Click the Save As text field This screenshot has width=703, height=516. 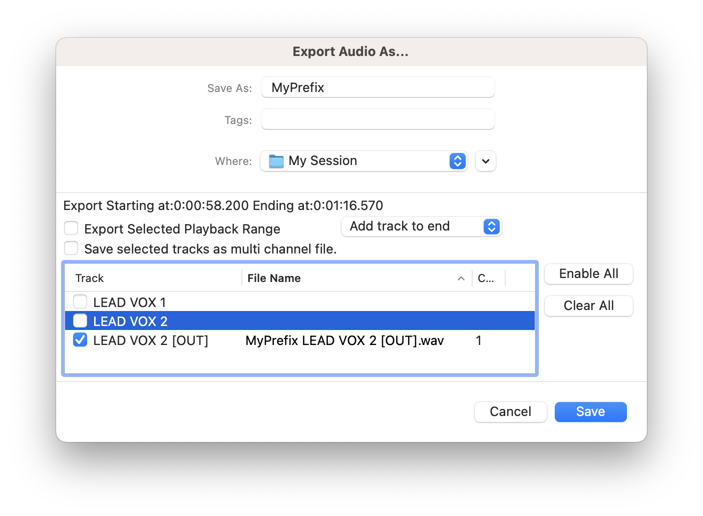coord(378,87)
